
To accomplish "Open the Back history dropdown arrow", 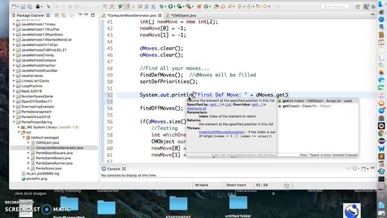I will click(x=269, y=7).
